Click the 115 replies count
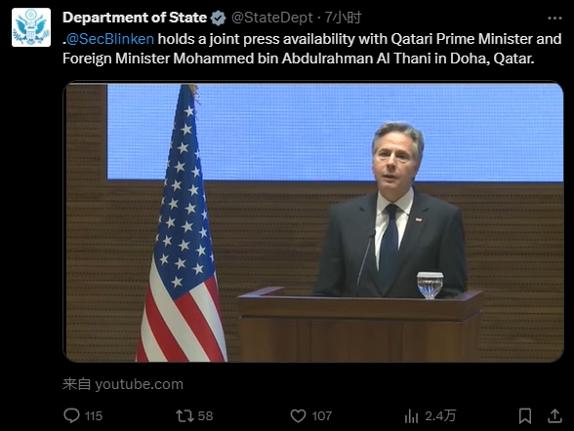The width and height of the screenshot is (574, 431). 94,416
